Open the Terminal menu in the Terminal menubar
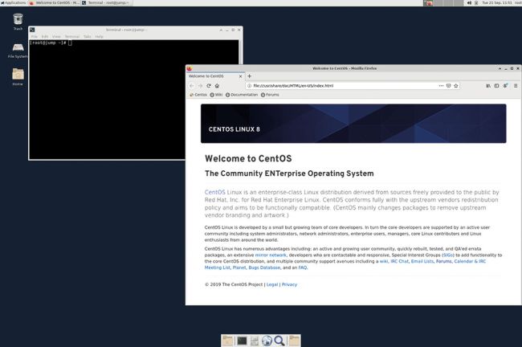Image resolution: width=522 pixels, height=347 pixels. (x=72, y=37)
